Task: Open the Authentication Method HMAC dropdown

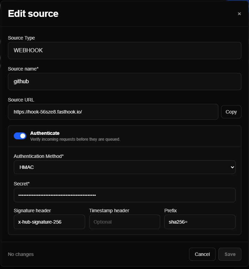Action: click(x=125, y=167)
